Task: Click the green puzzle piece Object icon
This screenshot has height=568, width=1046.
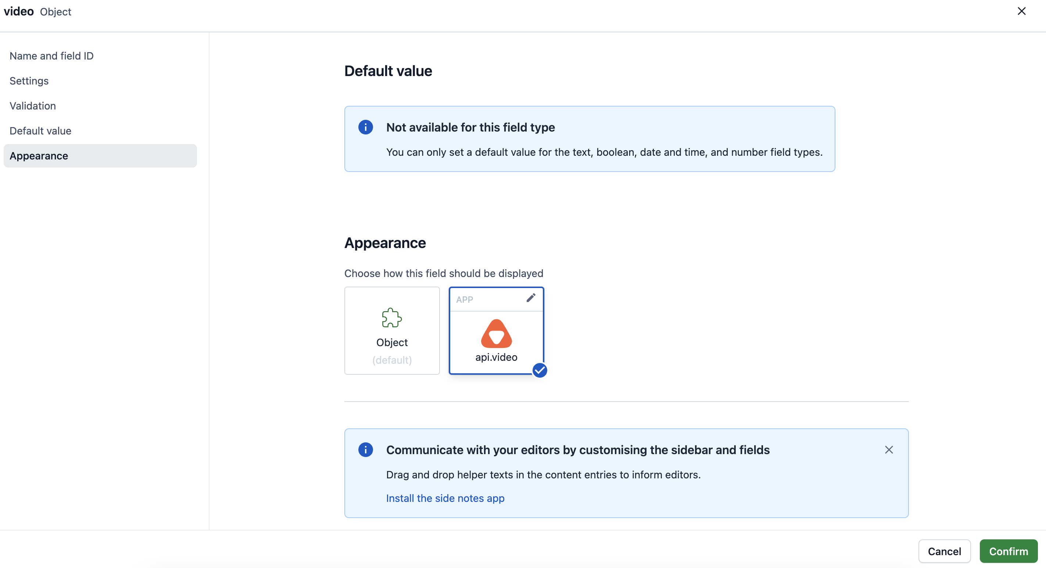Action: (391, 317)
